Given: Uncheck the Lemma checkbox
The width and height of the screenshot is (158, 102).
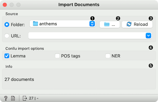Looking at the screenshot, I should (7, 56).
